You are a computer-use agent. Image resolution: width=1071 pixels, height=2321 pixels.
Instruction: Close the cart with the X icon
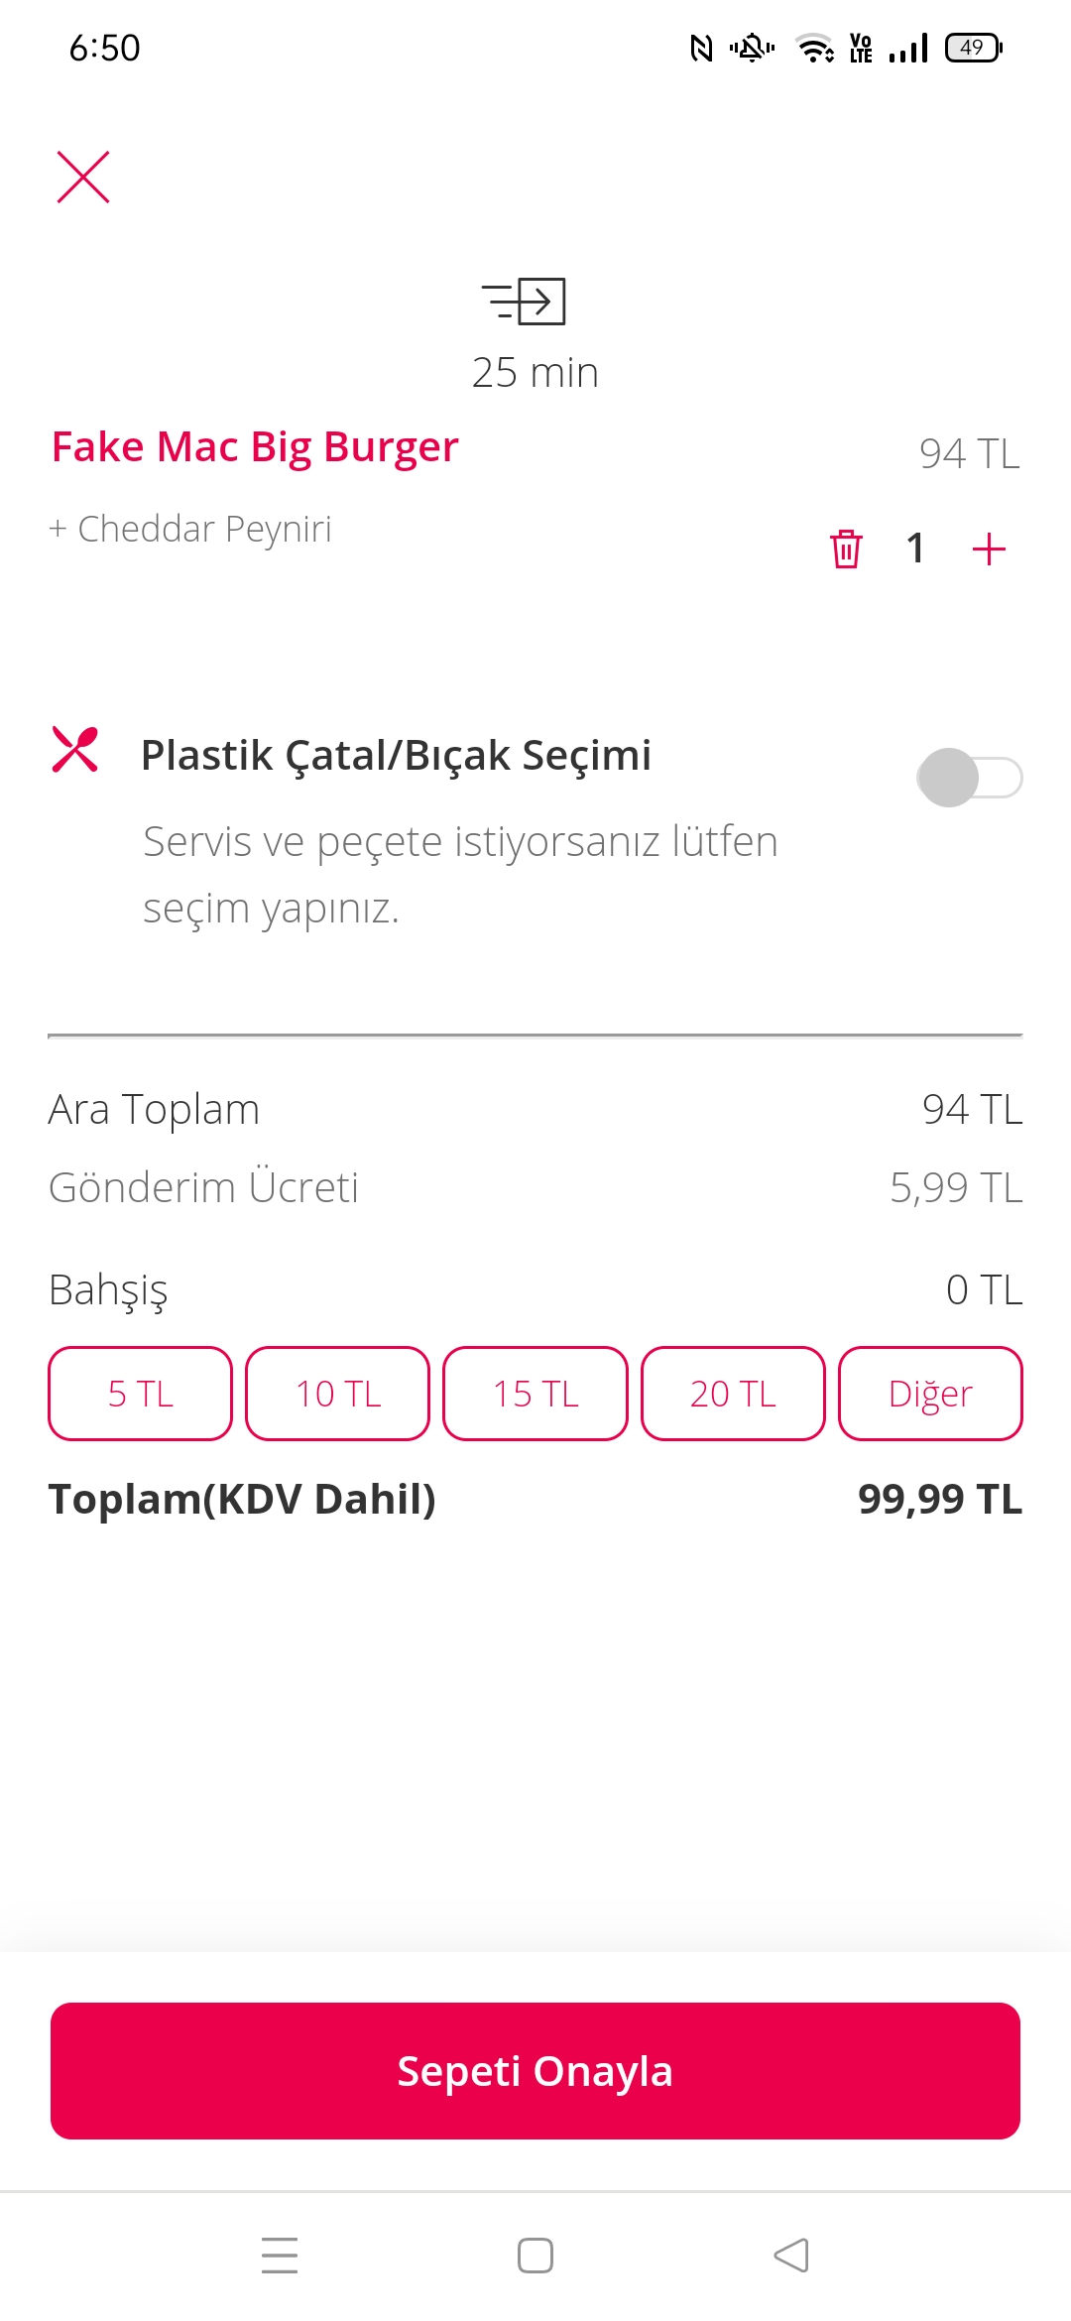point(83,178)
